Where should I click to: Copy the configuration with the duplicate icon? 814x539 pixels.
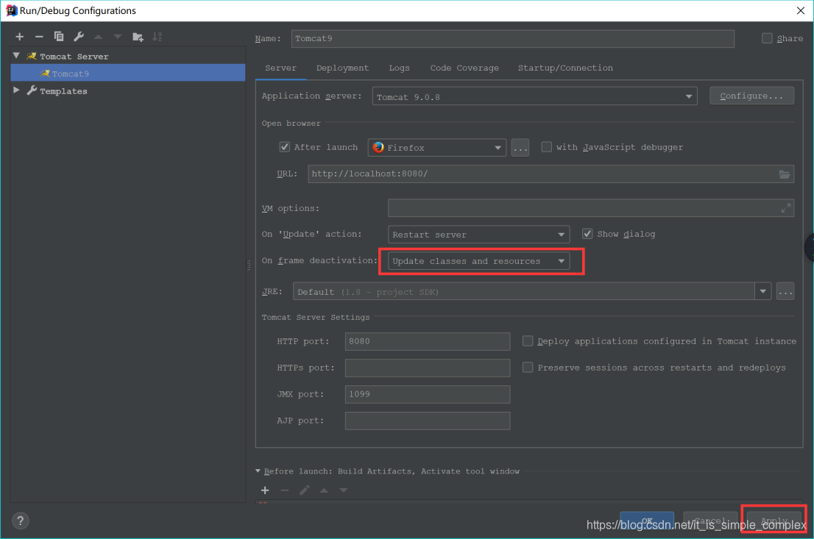59,37
